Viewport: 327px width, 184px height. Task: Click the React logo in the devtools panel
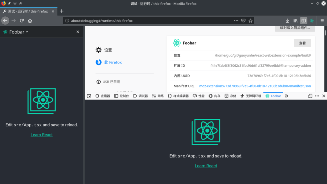[x=206, y=132]
